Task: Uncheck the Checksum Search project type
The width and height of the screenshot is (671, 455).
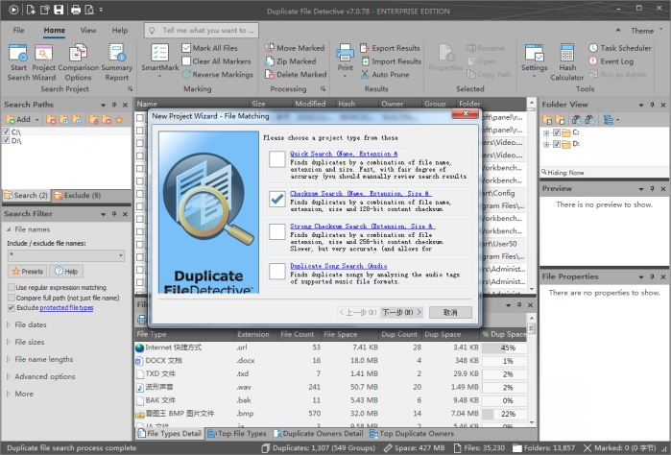Action: (x=276, y=199)
